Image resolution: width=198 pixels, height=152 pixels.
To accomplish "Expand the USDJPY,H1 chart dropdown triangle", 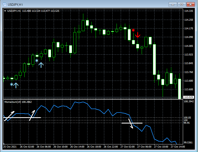I will coord(5,11).
